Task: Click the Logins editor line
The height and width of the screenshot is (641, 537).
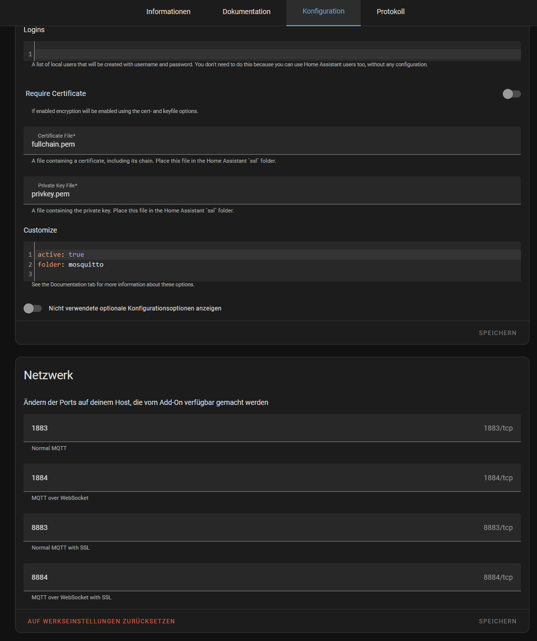Action: coord(276,54)
